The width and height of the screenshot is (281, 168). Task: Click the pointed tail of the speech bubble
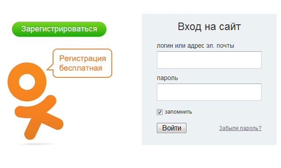pyautogui.click(x=50, y=67)
